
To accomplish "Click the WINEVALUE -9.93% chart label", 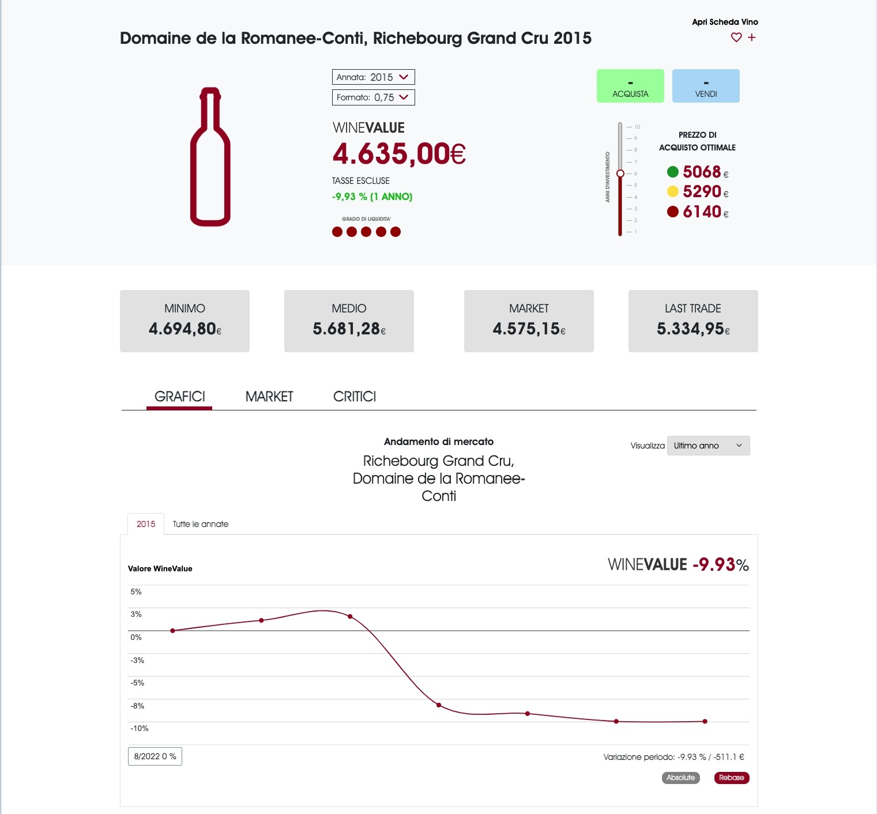I will coord(678,564).
